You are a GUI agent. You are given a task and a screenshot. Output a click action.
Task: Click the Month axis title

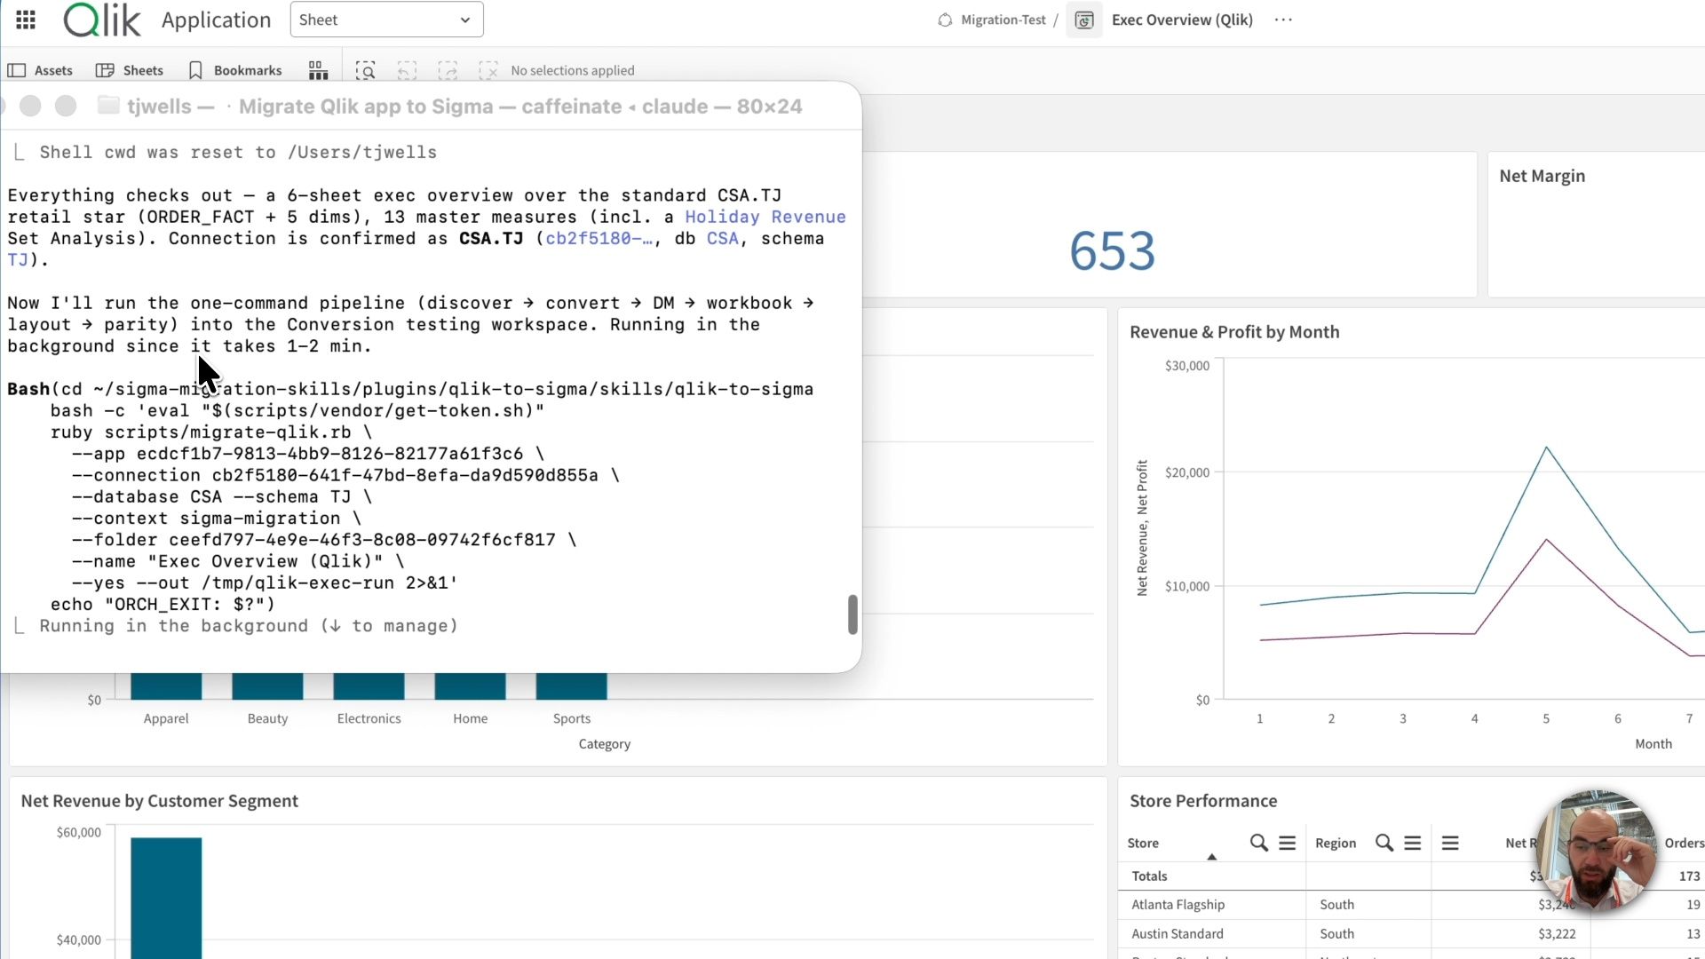1653,744
